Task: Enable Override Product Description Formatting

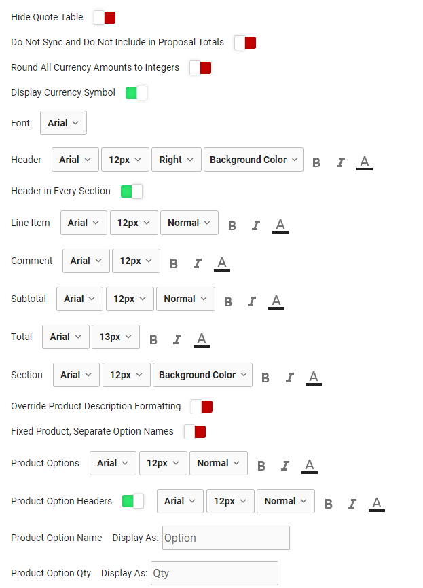Action: pyautogui.click(x=201, y=406)
